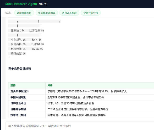Click the 亿纬锂能 2% chart label
This screenshot has width=154, height=130.
click(x=18, y=49)
